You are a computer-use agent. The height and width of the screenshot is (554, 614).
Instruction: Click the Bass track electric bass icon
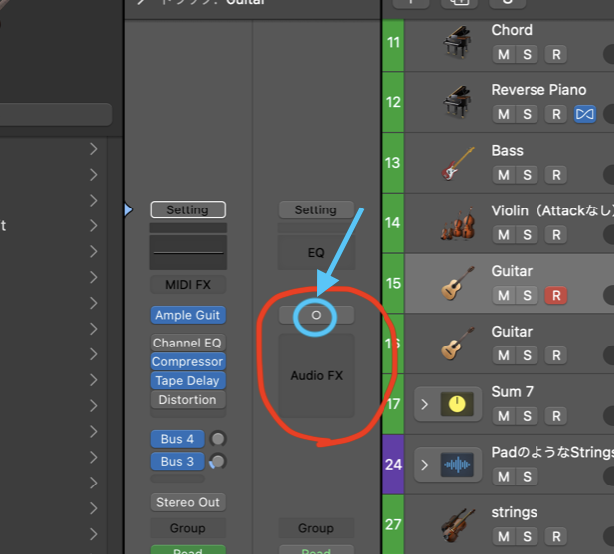(457, 164)
